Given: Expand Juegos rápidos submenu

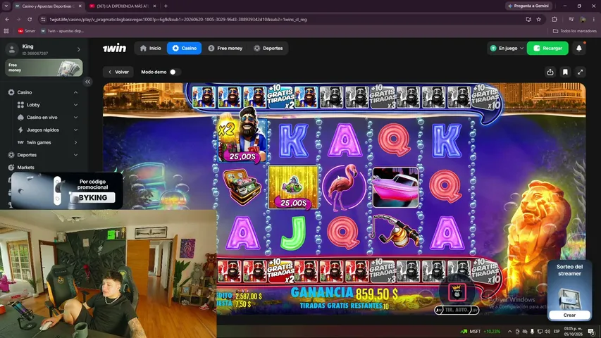Looking at the screenshot, I should click(75, 130).
